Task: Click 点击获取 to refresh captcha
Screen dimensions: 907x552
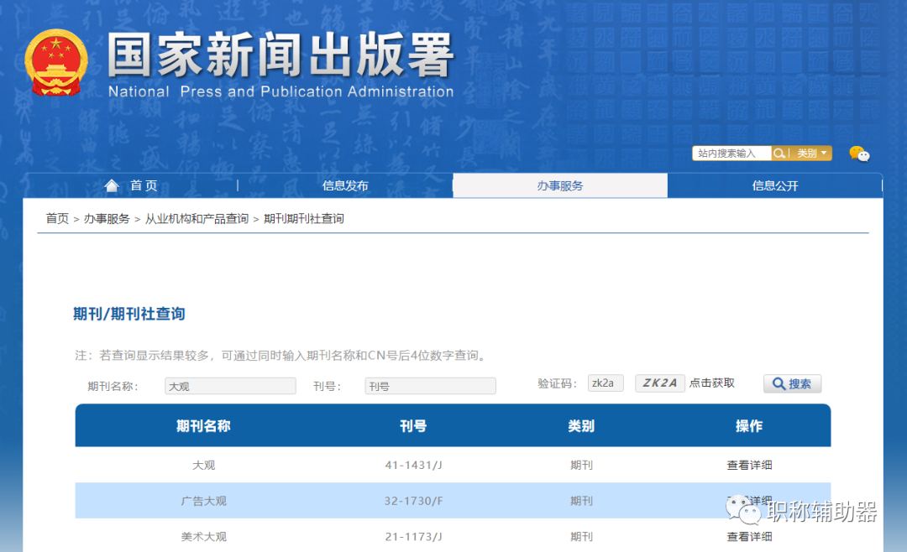Action: click(712, 383)
